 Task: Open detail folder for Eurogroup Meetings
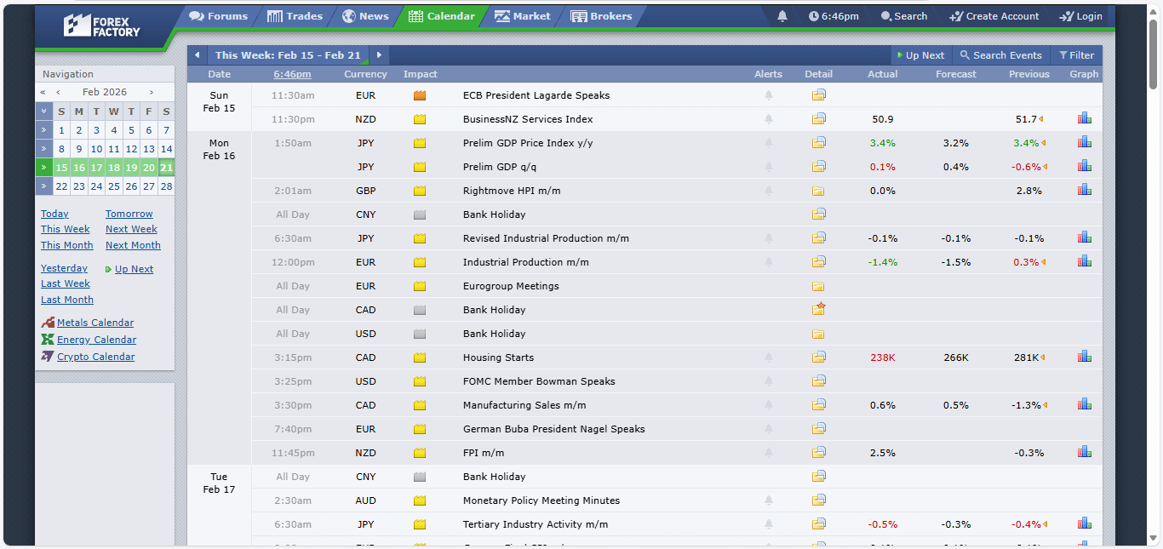point(818,286)
